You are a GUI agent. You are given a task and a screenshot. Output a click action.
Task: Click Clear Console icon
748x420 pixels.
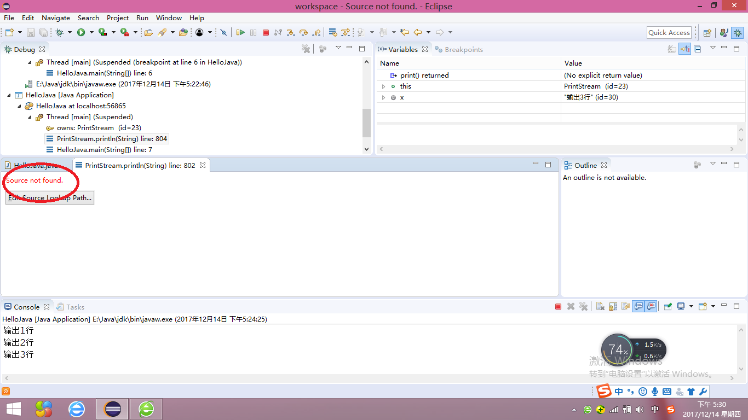pyautogui.click(x=600, y=307)
